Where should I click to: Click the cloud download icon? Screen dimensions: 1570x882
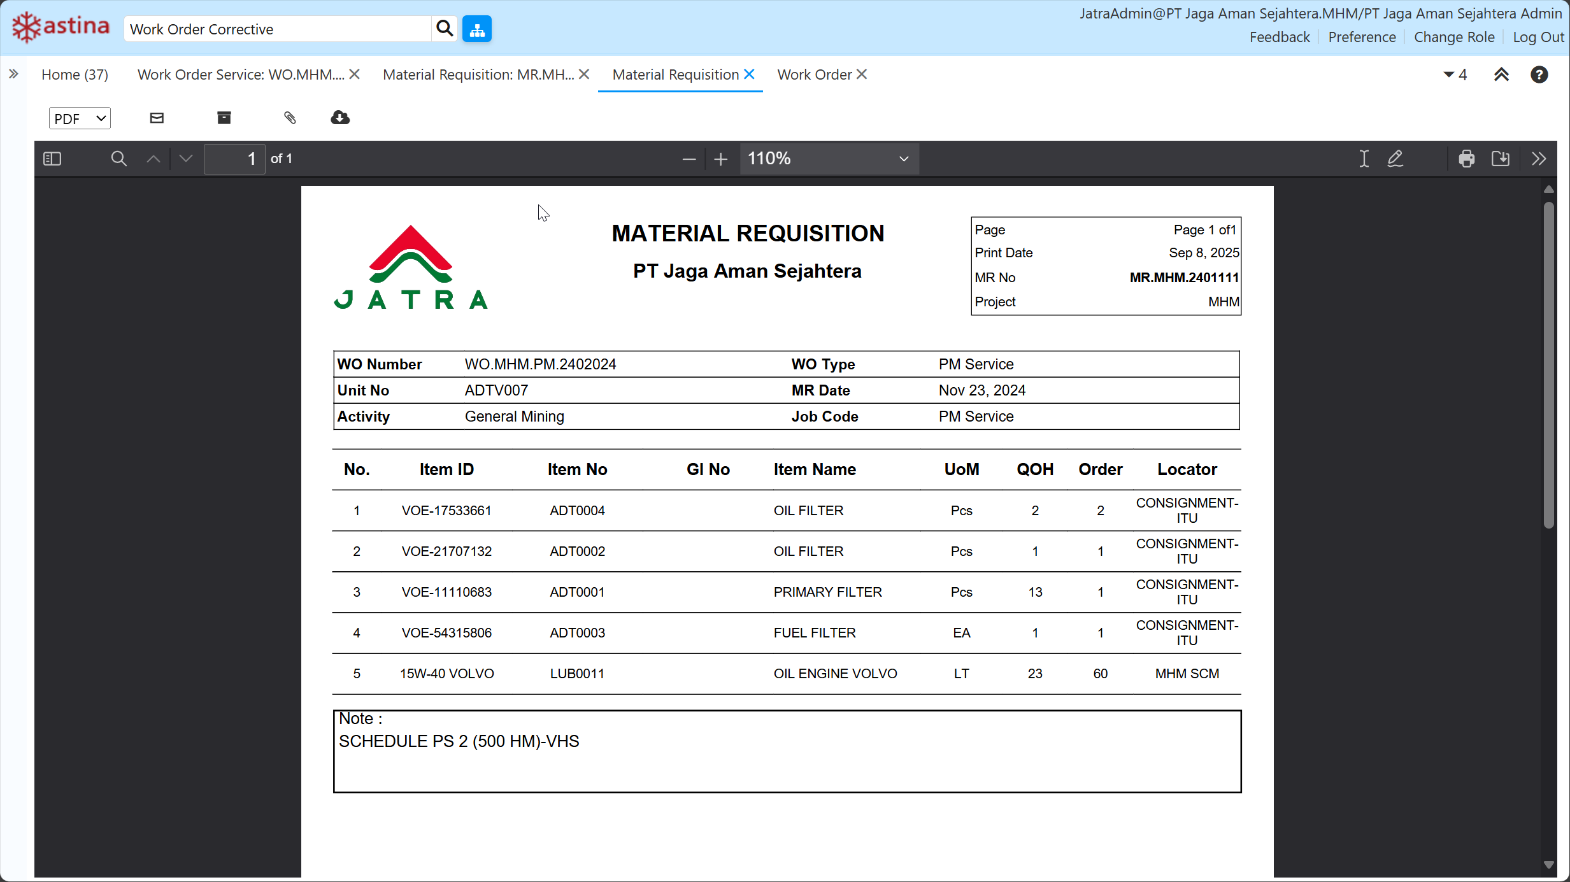(340, 118)
